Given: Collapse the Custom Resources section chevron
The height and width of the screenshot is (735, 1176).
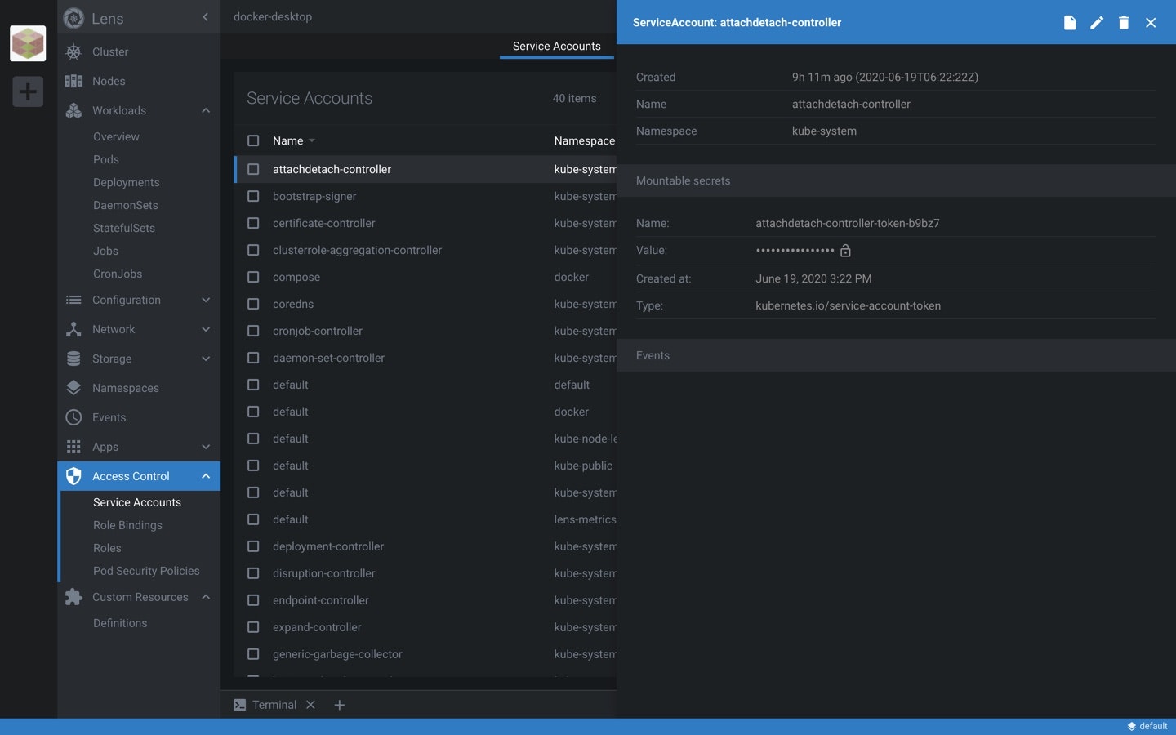Looking at the screenshot, I should [x=206, y=597].
